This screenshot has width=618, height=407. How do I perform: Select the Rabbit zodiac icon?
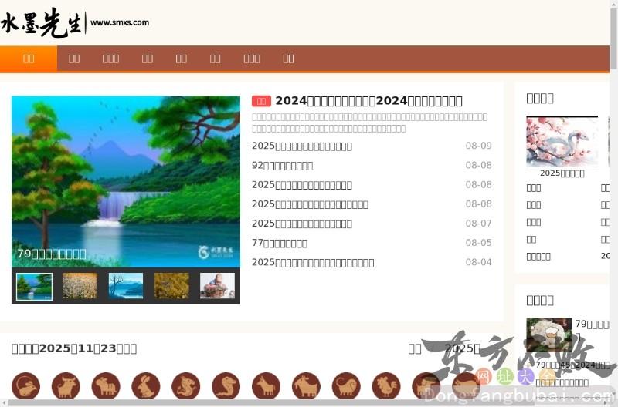click(x=146, y=385)
